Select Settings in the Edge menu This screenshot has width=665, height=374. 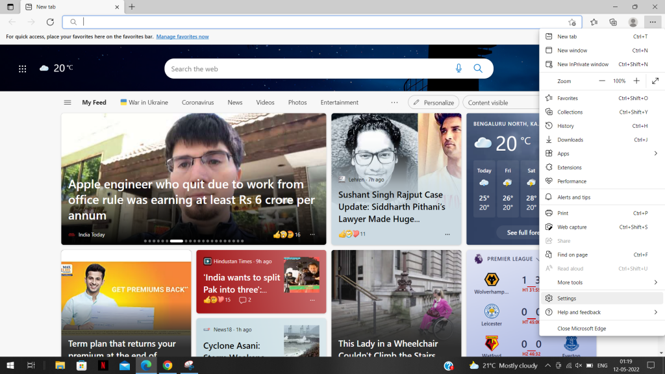tap(566, 298)
